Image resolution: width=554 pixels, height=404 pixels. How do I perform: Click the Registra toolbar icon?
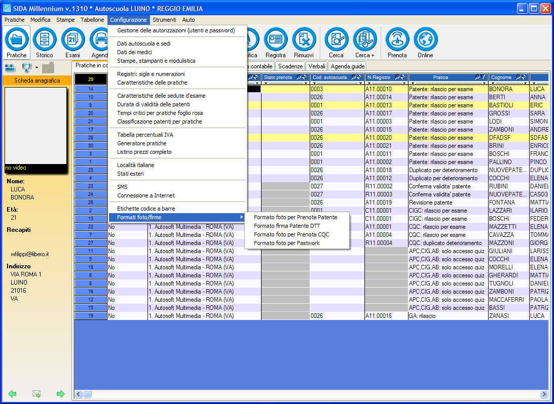(x=276, y=40)
